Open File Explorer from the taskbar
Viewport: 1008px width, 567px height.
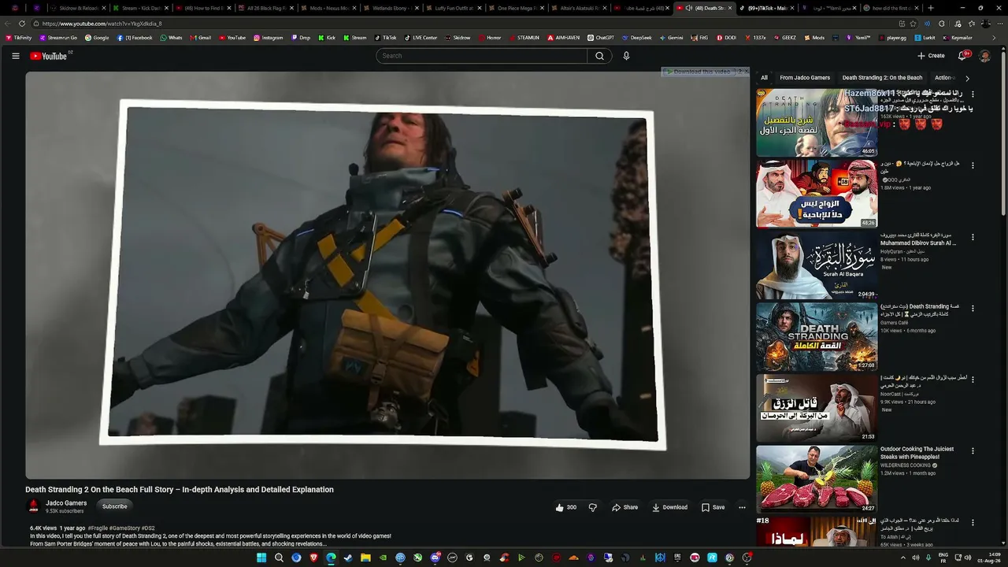tap(365, 558)
